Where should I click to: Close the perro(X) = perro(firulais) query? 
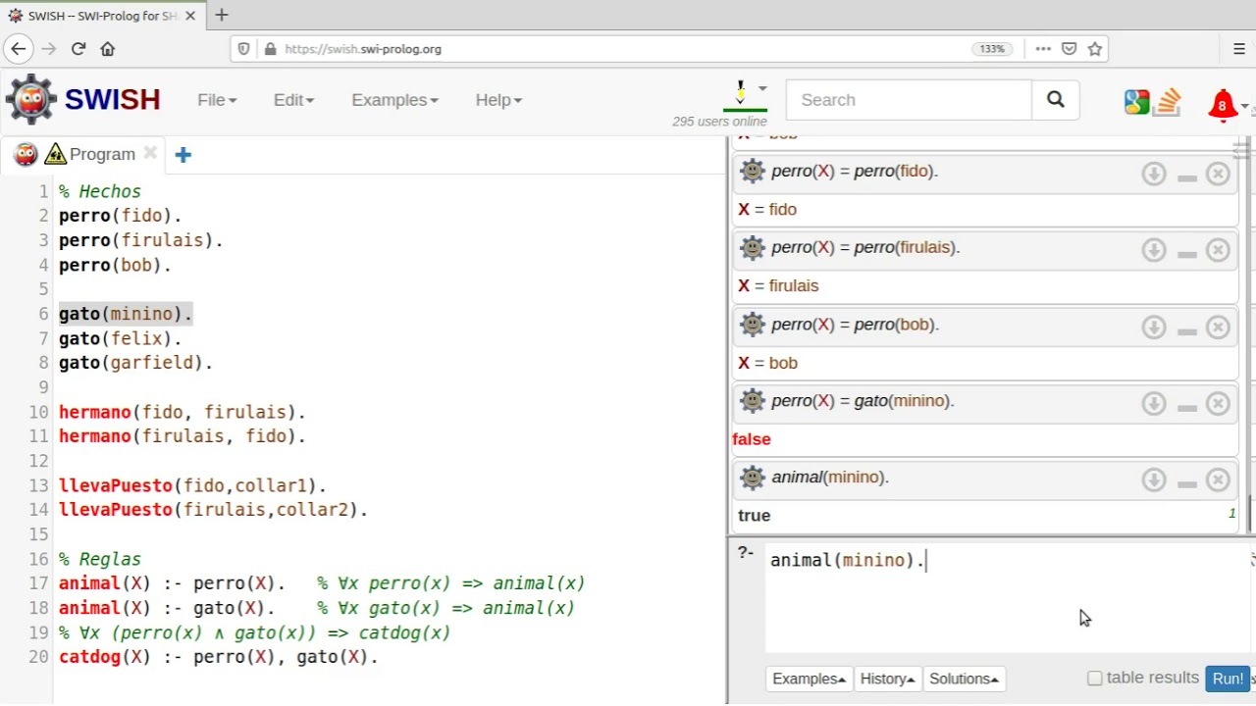click(1218, 250)
